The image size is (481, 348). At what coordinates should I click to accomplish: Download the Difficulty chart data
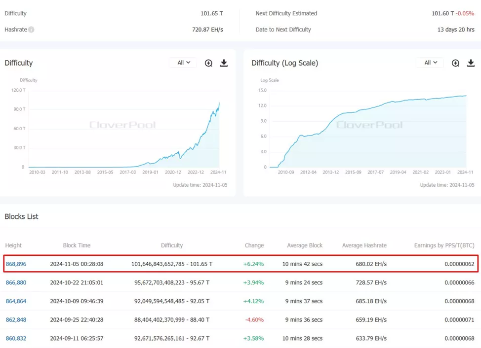[224, 63]
